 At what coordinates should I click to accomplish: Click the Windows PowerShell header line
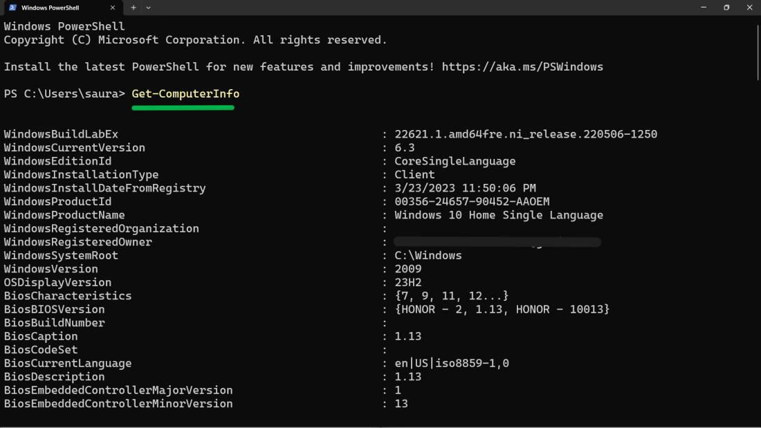(x=64, y=26)
